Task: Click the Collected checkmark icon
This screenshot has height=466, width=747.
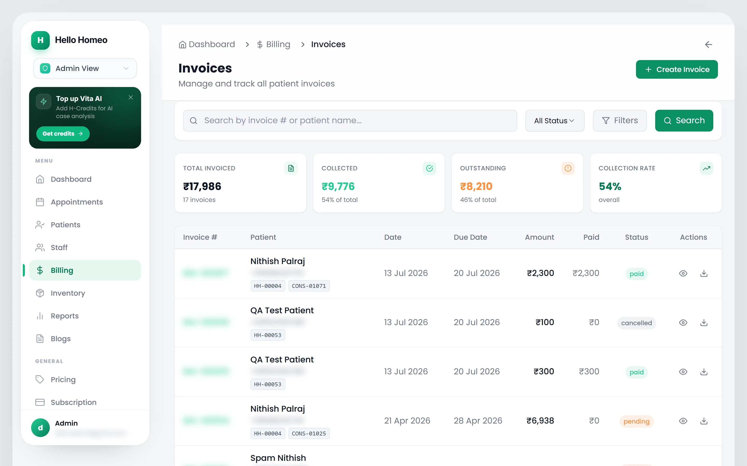Action: tap(429, 168)
